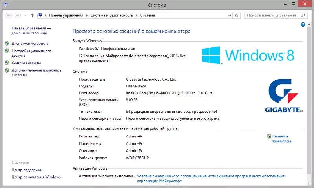Click 'Gigabyte Technology Co., Ltd.' text
Screen dimensions: 314x188
pyautogui.click(x=151, y=80)
